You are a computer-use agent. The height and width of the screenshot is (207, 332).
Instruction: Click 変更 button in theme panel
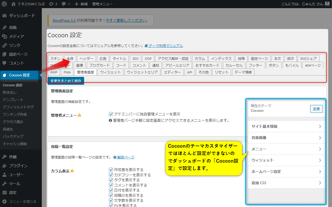pos(316,109)
